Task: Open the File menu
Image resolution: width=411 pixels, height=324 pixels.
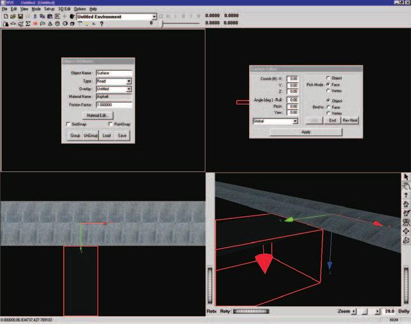Action: (x=4, y=9)
